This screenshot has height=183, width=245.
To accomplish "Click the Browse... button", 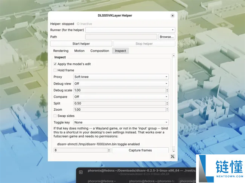I will (x=167, y=37).
